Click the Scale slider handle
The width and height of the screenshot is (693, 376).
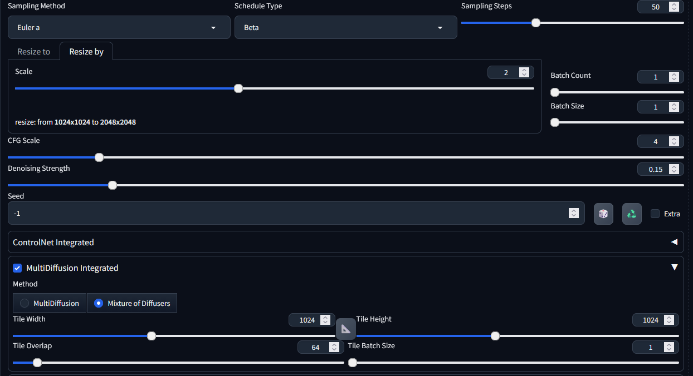click(x=238, y=88)
